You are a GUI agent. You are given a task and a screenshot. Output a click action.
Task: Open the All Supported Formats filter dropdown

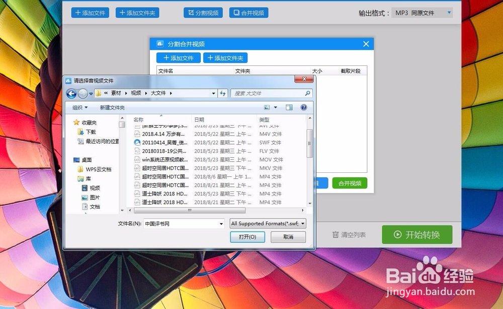pos(267,223)
